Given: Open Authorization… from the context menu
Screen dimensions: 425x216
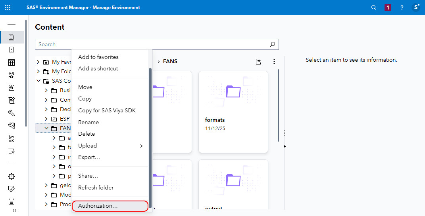Looking at the screenshot, I should tap(110, 206).
